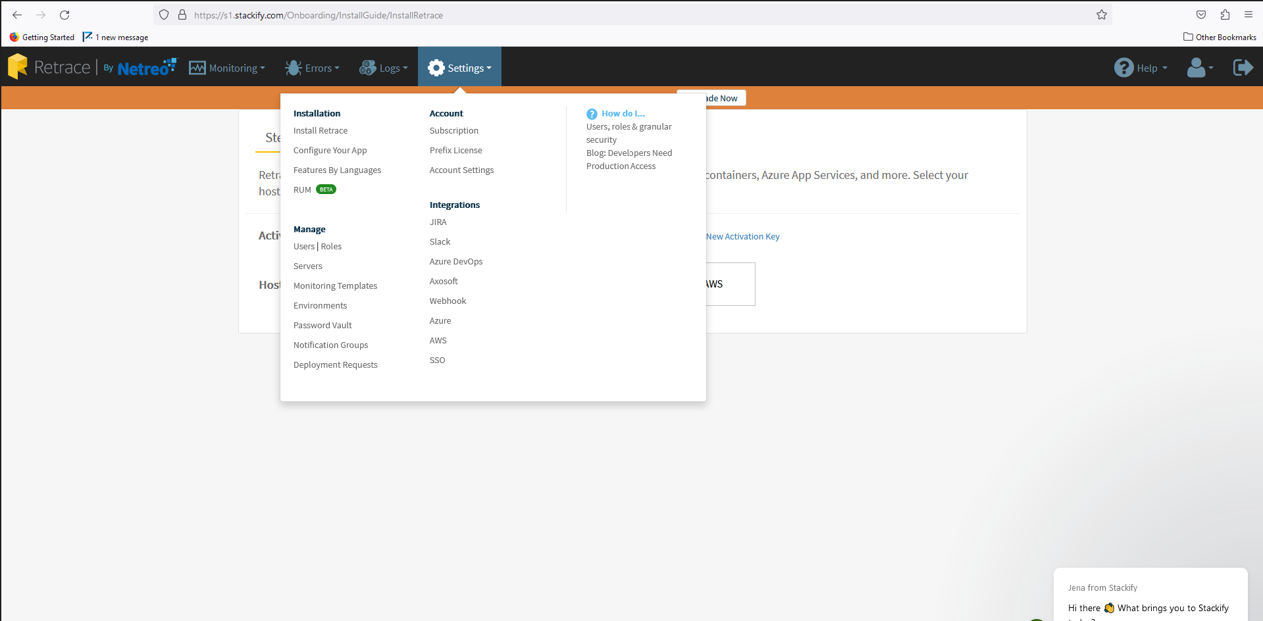Open Users in Manage section
Image resolution: width=1263 pixels, height=621 pixels.
304,247
